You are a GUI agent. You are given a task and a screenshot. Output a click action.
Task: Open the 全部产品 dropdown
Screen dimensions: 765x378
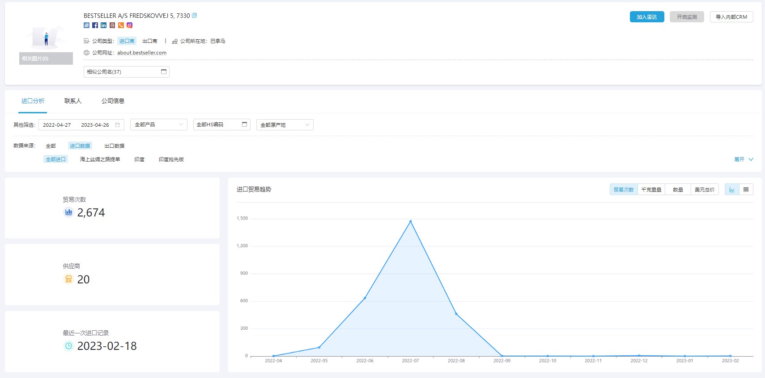[x=159, y=125]
